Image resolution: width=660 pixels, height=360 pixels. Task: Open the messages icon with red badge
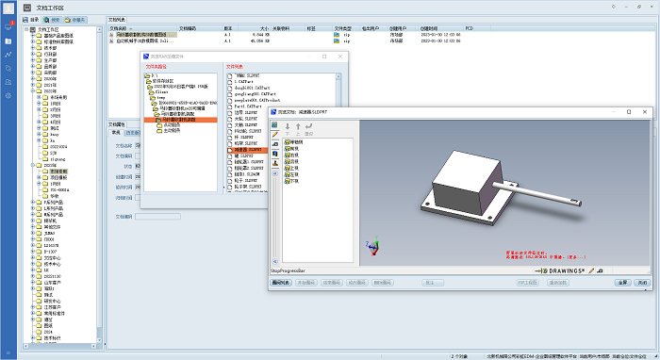coord(8,26)
